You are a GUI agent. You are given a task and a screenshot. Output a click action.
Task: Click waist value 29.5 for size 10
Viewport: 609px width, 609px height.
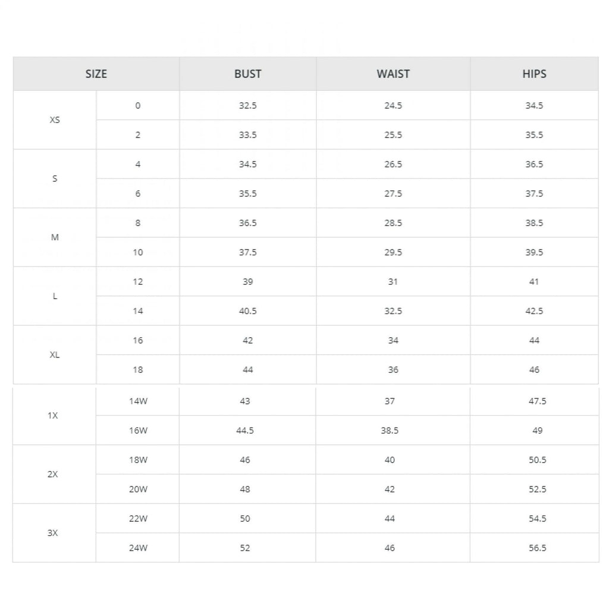(x=393, y=252)
